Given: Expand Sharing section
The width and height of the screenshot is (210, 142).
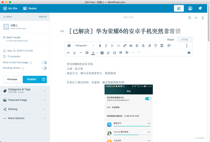Looking at the screenshot, I should tap(25, 109).
